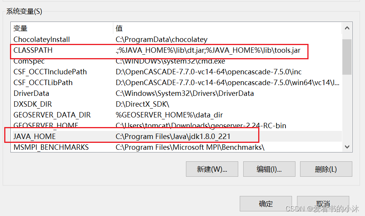365x216 pixels.
Task: Click the Drivers\DriverData path value
Action: (x=184, y=93)
